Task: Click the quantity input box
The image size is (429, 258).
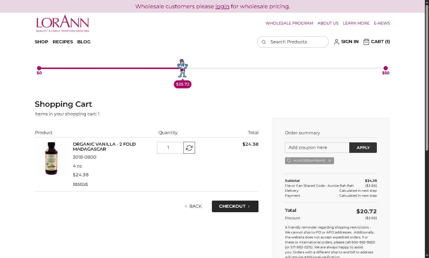Action: coord(170,148)
